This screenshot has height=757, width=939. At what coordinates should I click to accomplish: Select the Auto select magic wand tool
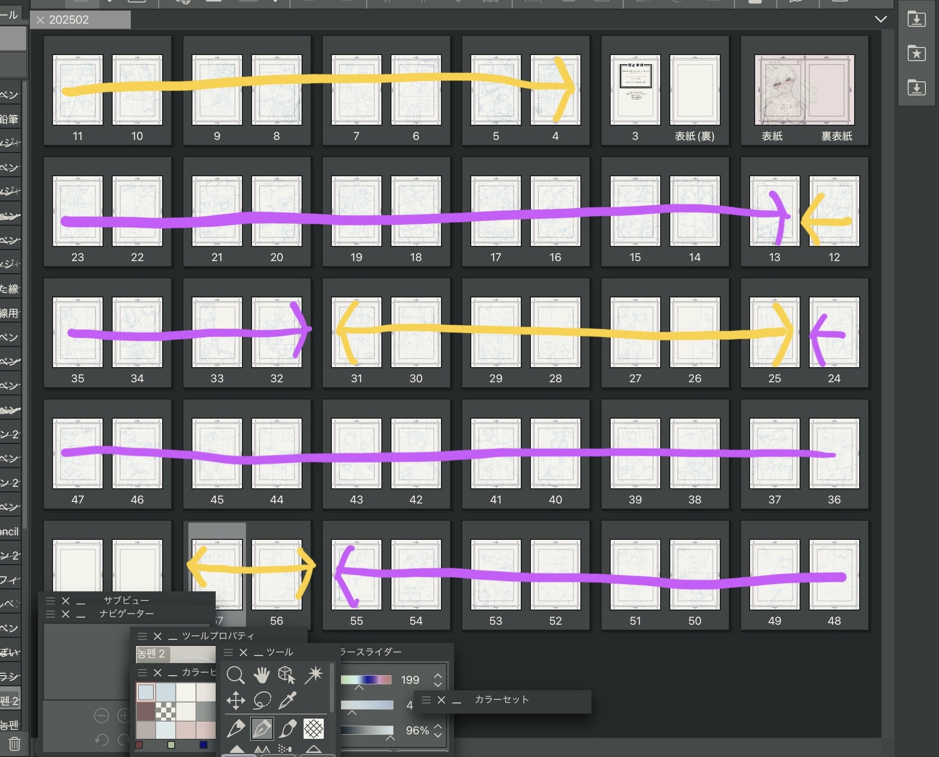click(x=314, y=675)
